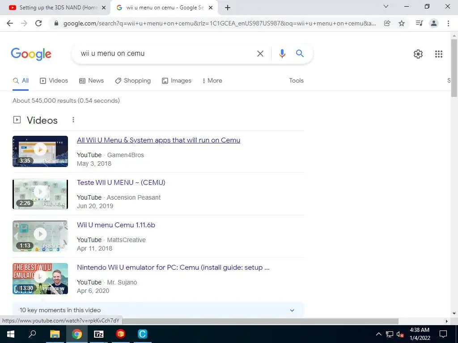Open the blue C app in taskbar
The height and width of the screenshot is (343, 458).
143,334
